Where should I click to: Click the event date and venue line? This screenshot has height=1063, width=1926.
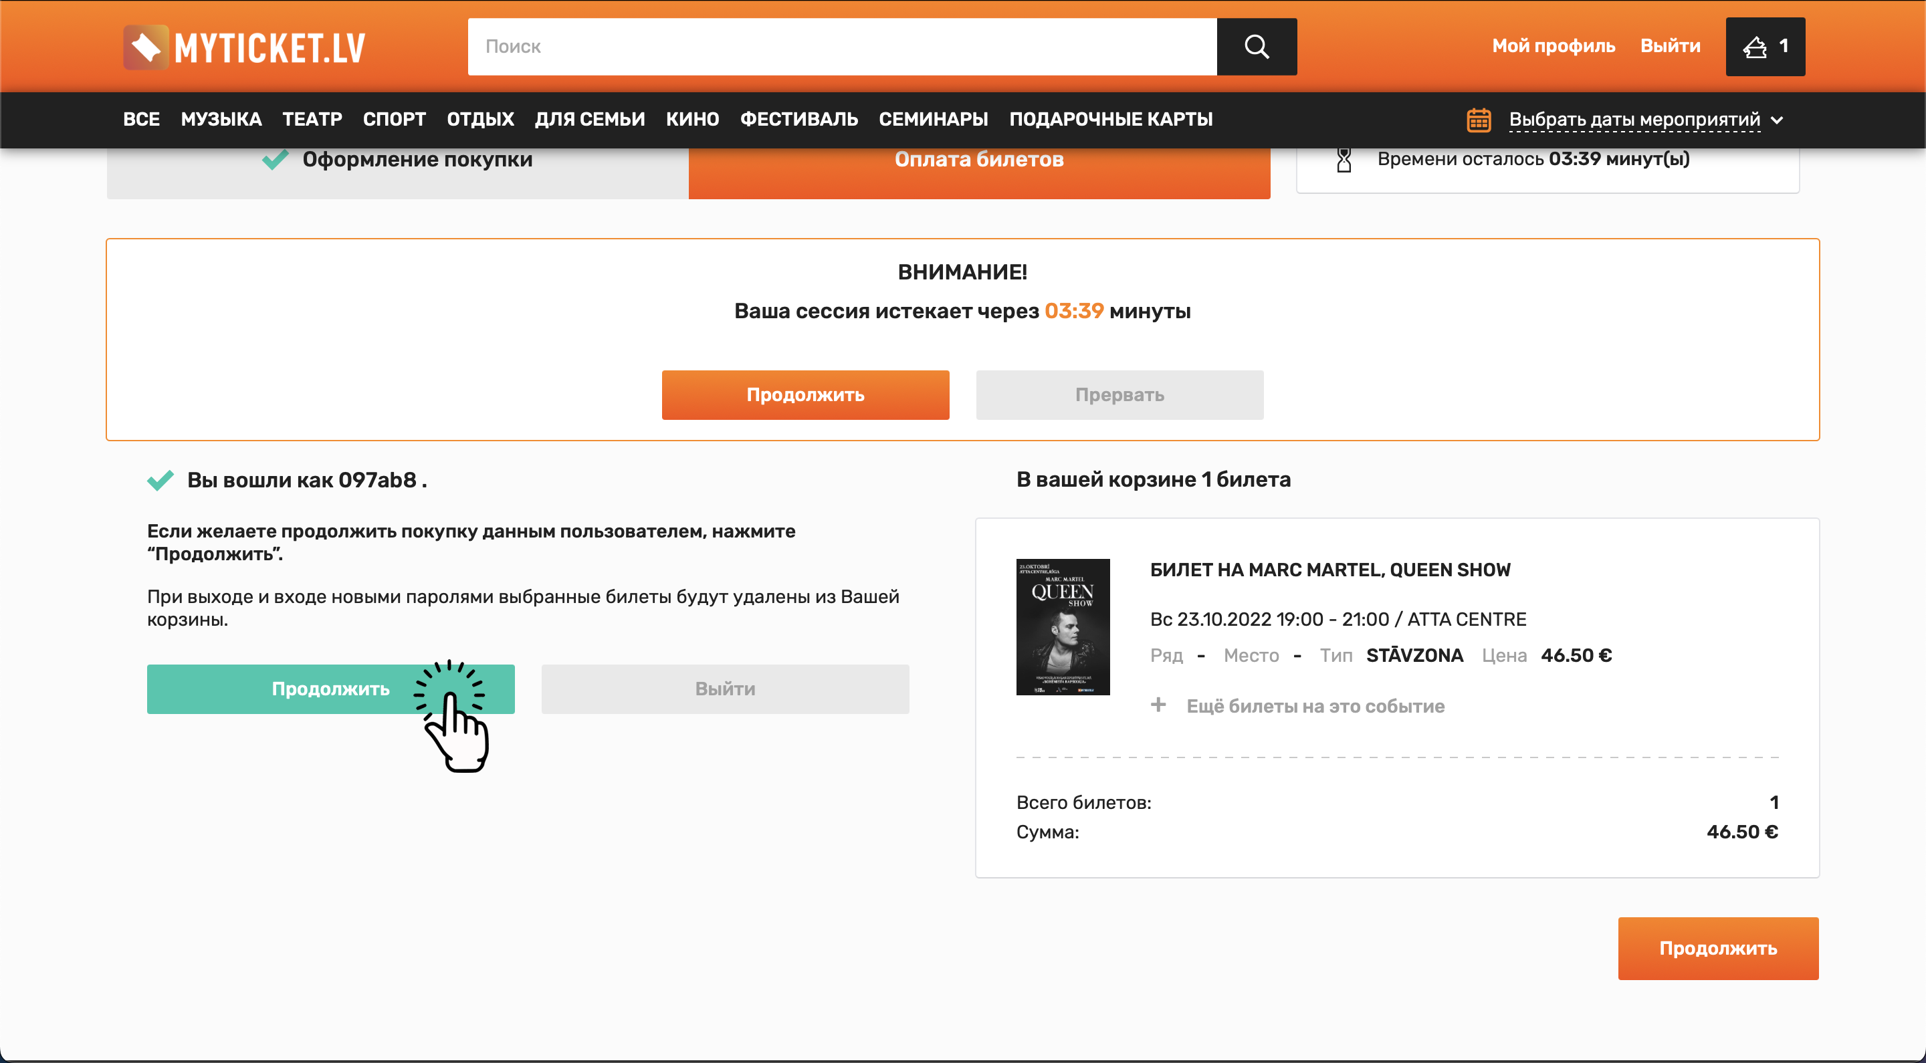pos(1337,619)
